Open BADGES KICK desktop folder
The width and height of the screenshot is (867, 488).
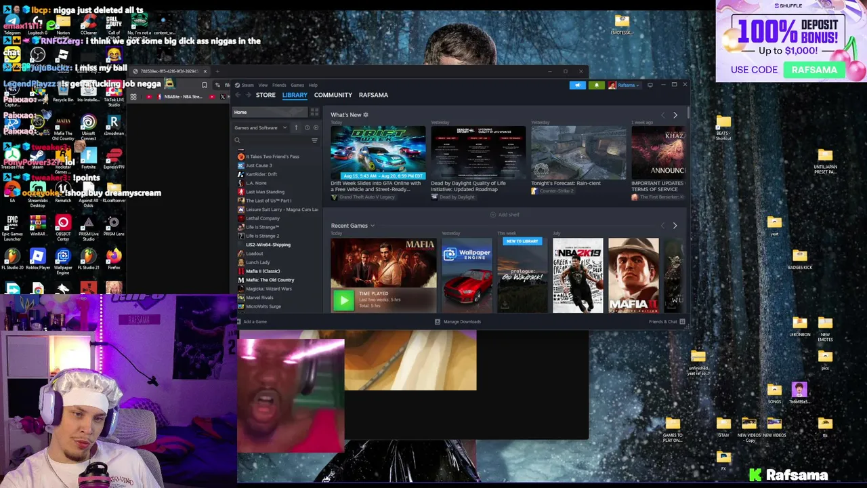799,260
